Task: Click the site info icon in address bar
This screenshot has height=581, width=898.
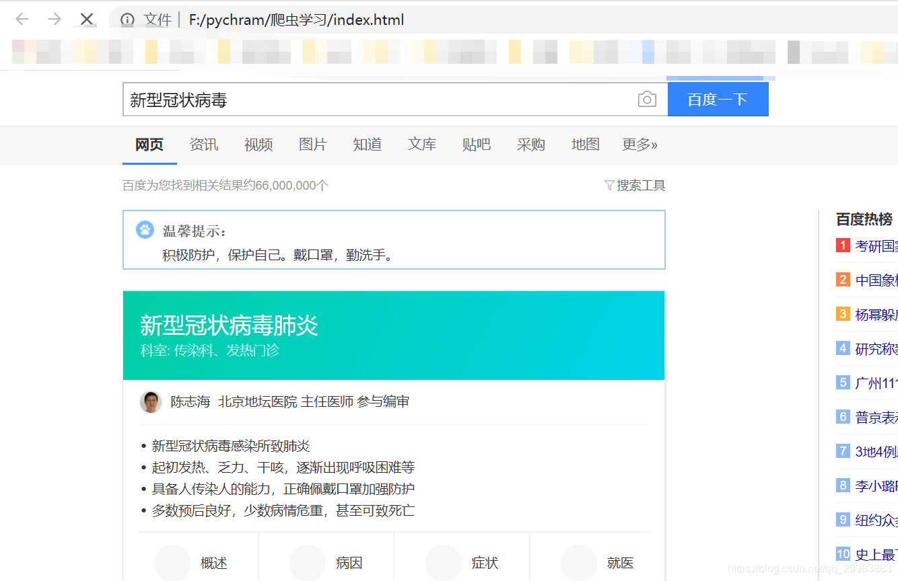Action: pos(127,20)
